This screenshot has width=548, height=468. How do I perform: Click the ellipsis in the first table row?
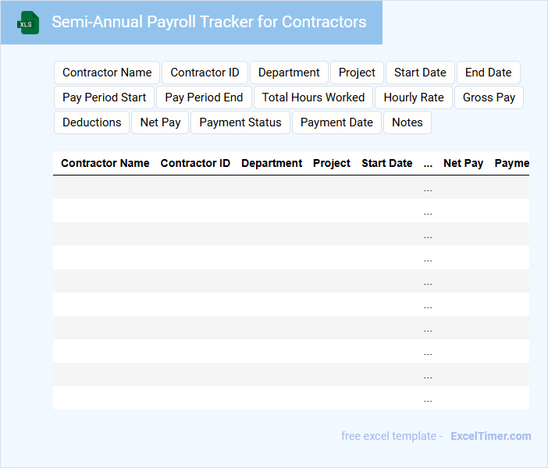pos(428,188)
